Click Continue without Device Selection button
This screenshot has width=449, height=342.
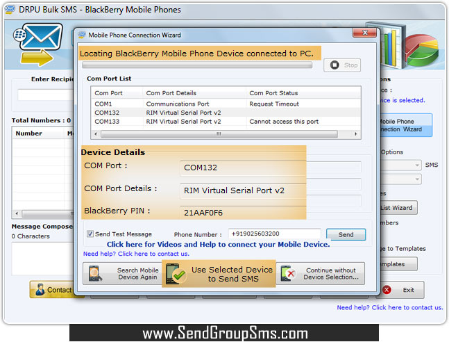click(x=321, y=274)
